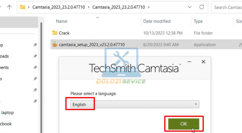Refresh the current folder view
Screen dimensions: 242x133
(x=202, y=7)
